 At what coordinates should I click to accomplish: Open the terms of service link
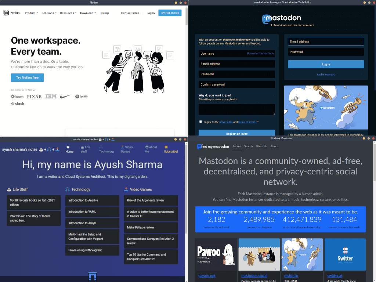point(247,122)
